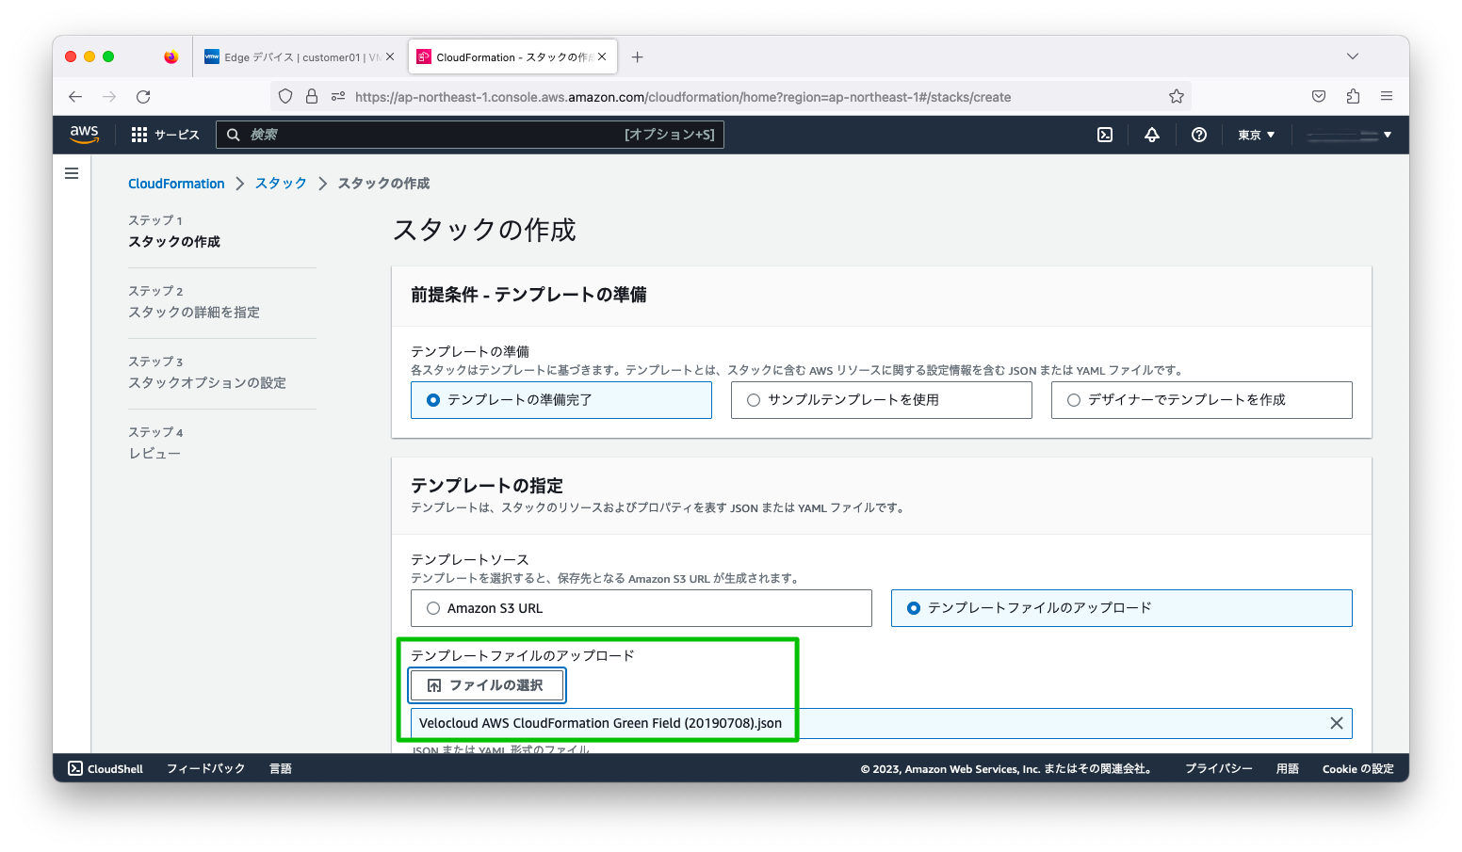Screen dimensions: 1462x852
Task: Go to CloudFormation breadcrumb link
Action: (x=176, y=184)
